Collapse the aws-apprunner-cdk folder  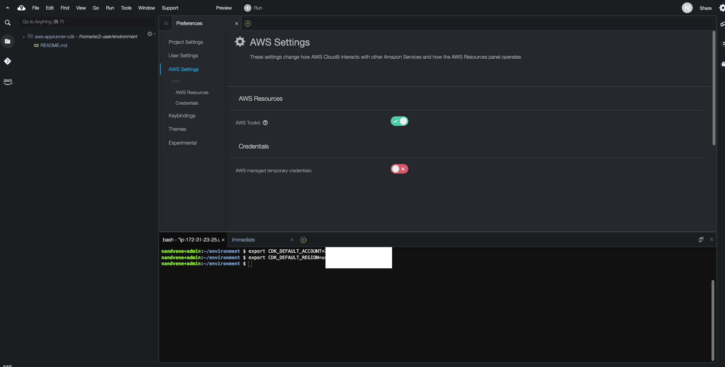pos(24,37)
